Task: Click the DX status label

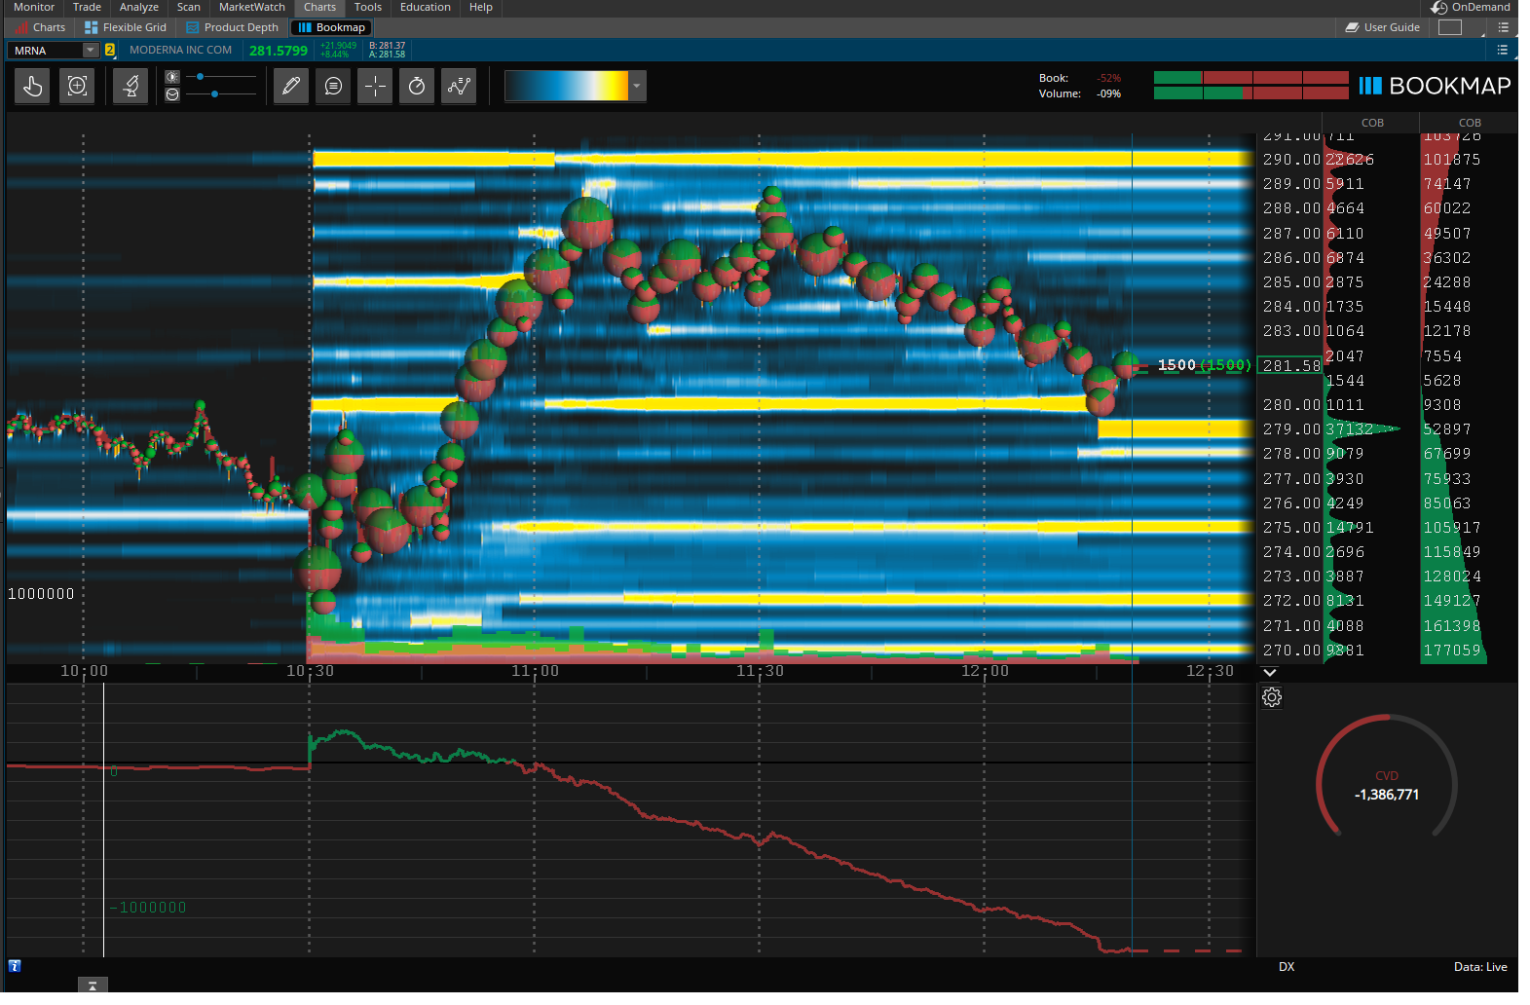Action: tap(1287, 967)
